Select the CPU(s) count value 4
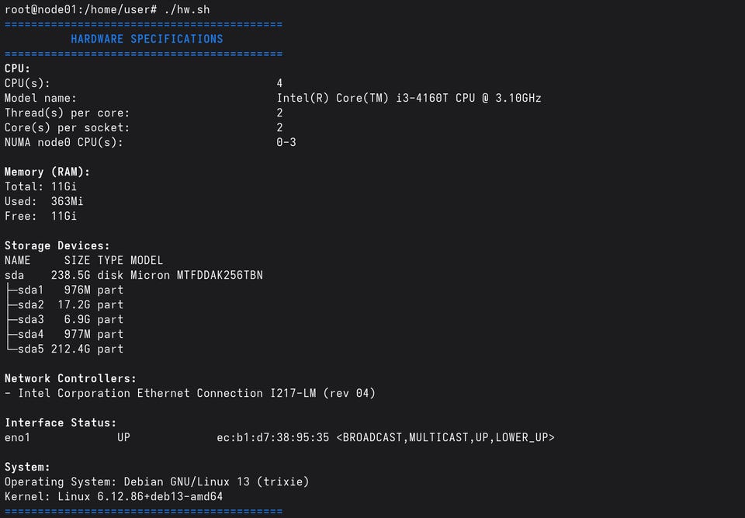This screenshot has height=518, width=745. tap(279, 83)
